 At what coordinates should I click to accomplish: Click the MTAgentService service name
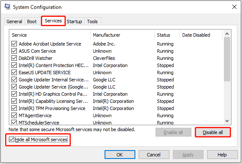35,116
